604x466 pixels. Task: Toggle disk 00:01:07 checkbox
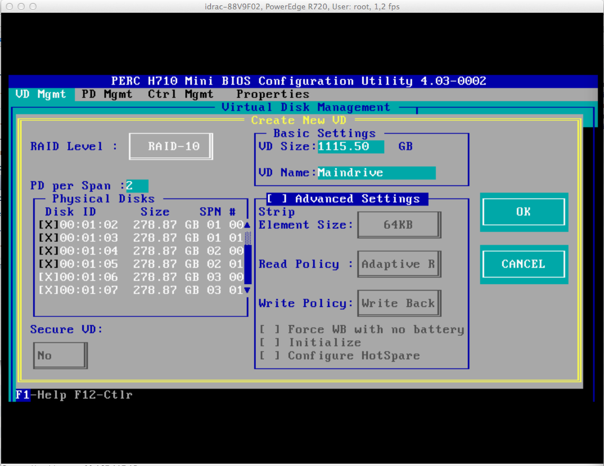coord(48,291)
